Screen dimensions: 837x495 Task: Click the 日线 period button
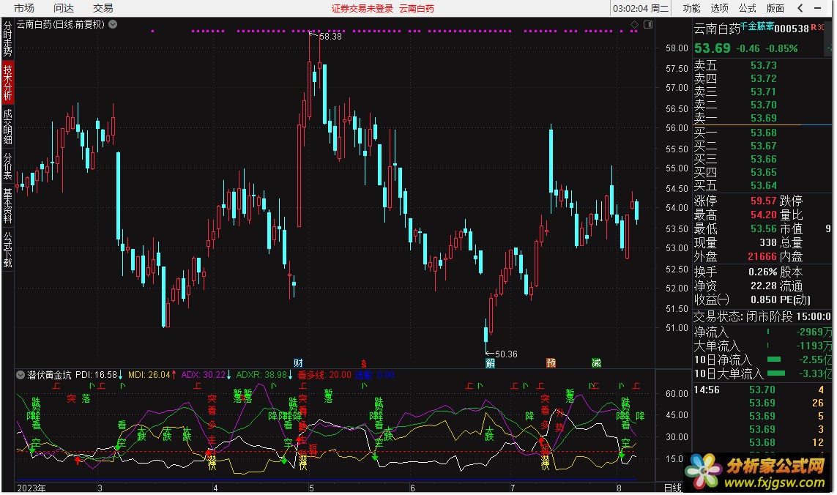pos(672,488)
